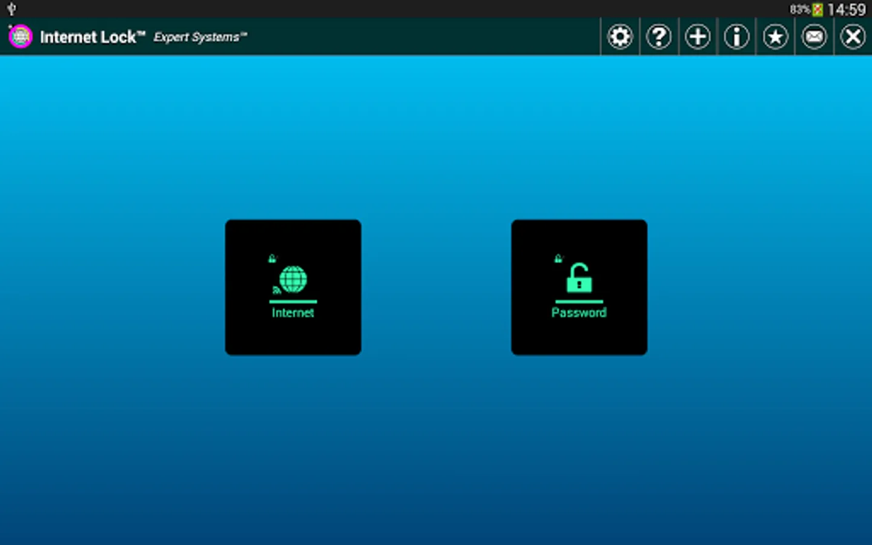Open help via the question mark icon
This screenshot has height=545, width=872.
pos(659,37)
